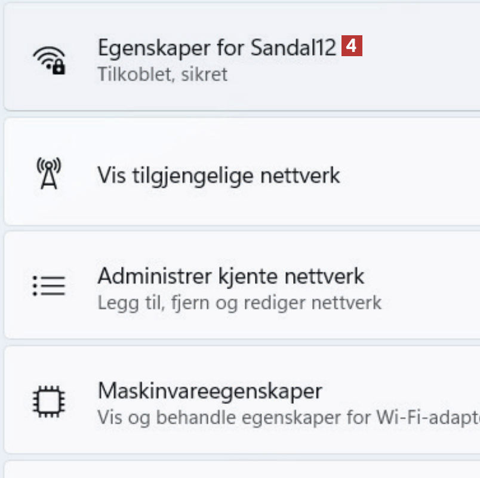Click the bulleted list icon

click(49, 286)
